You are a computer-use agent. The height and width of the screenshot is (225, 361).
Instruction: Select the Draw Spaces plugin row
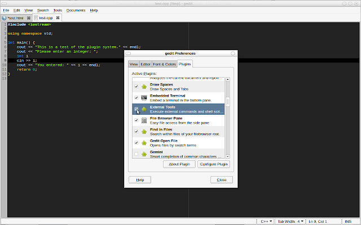178,87
